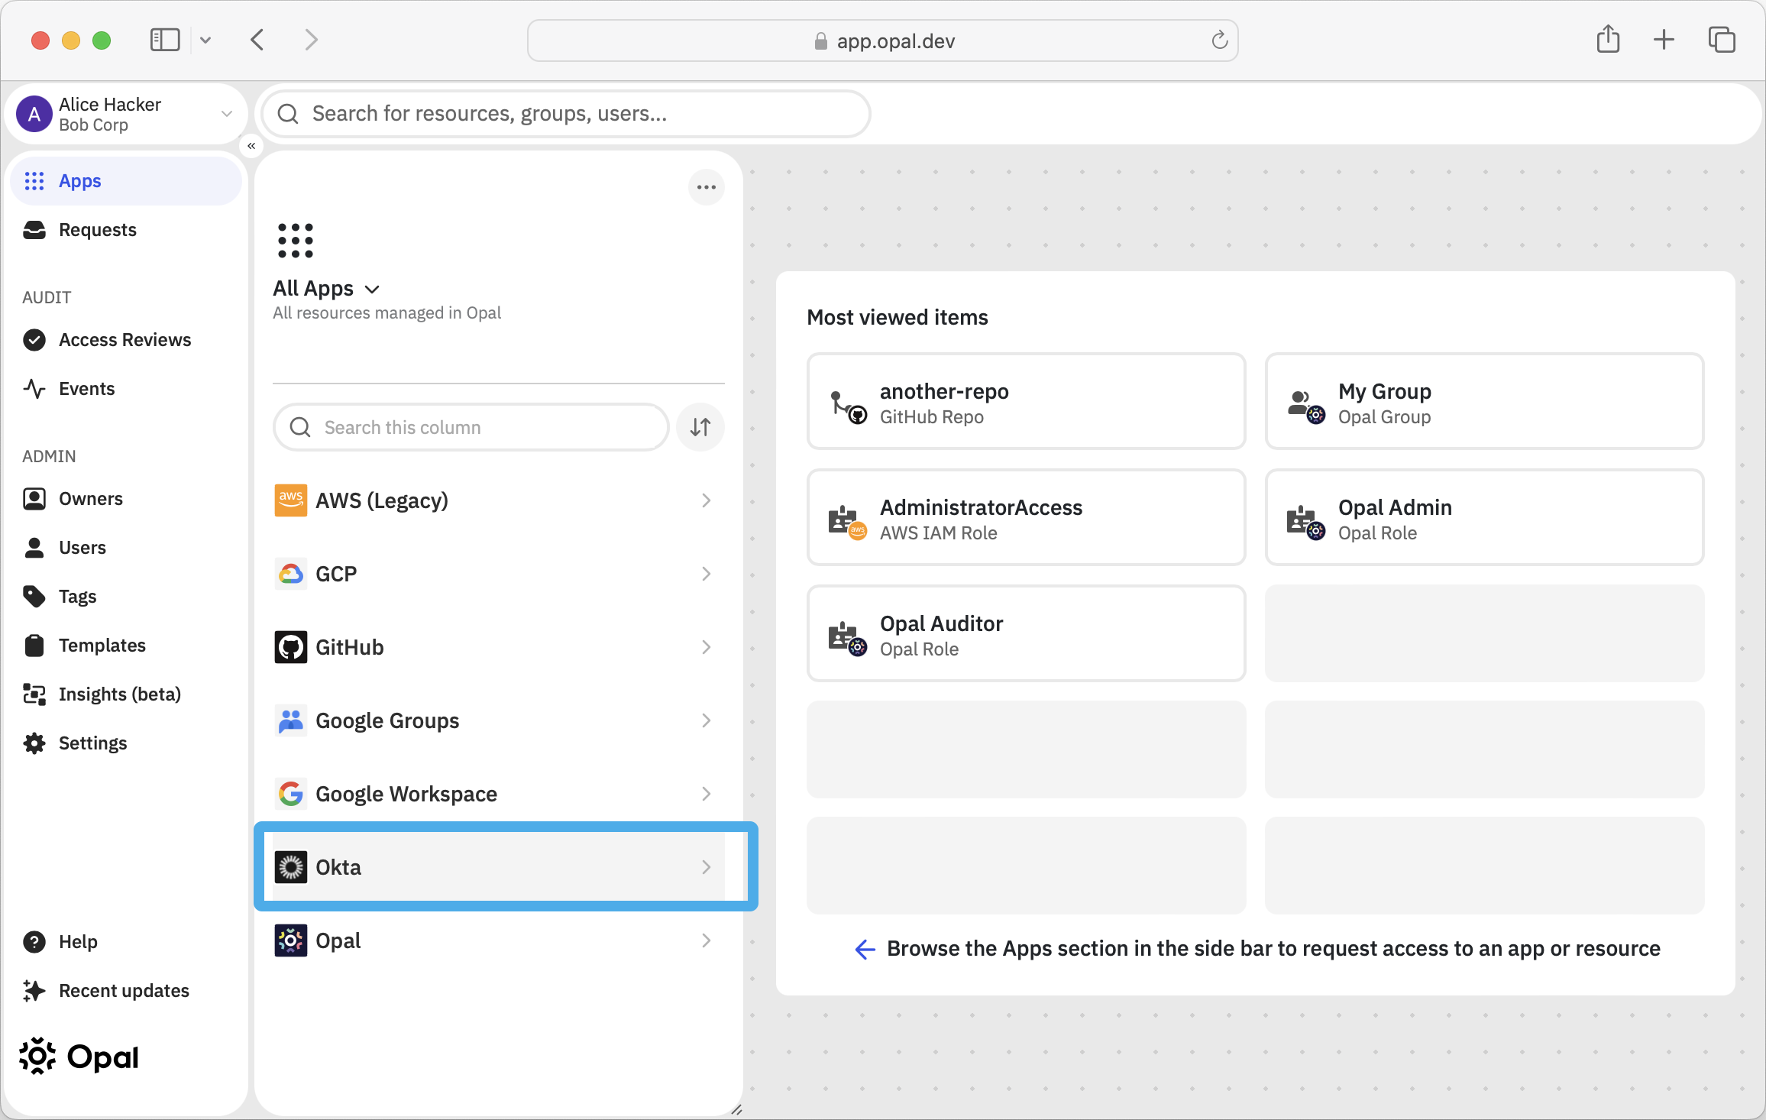Open the Users admin page
This screenshot has height=1120, width=1766.
click(126, 548)
